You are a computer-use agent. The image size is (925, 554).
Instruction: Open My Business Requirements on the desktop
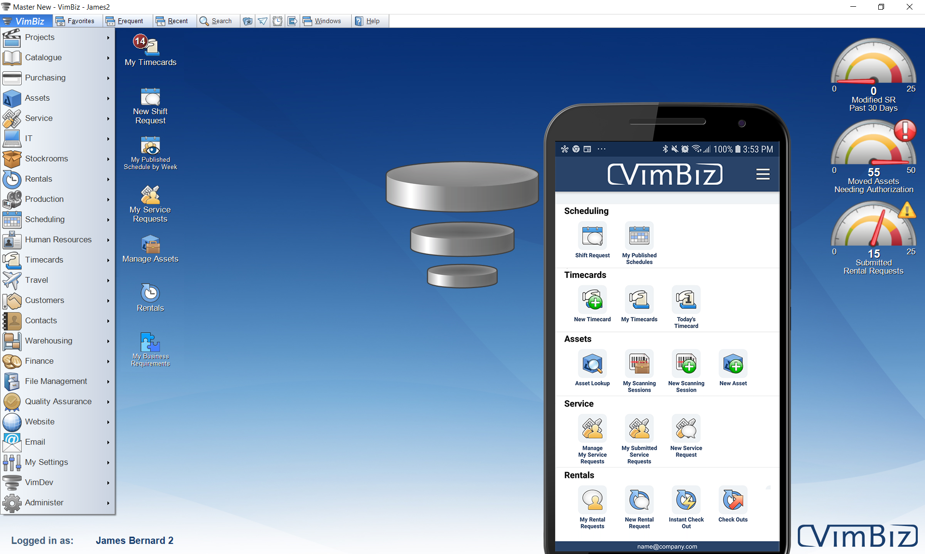[x=150, y=344]
